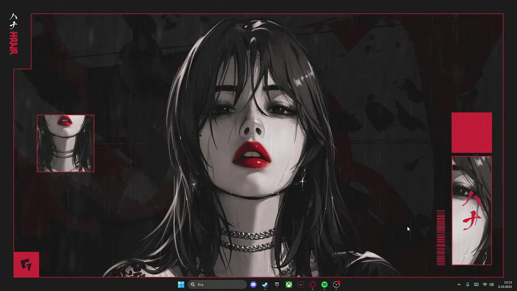Launch Epic Games from the taskbar
This screenshot has width=517, height=291.
coord(277,285)
